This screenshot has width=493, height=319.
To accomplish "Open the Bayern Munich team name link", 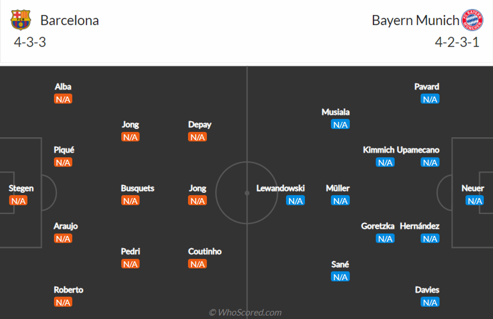I will coord(416,20).
